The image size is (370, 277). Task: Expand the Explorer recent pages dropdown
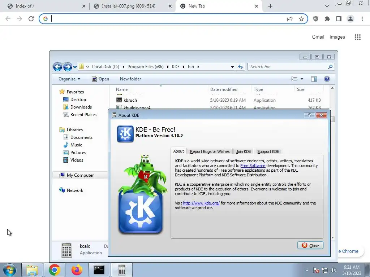[75, 67]
